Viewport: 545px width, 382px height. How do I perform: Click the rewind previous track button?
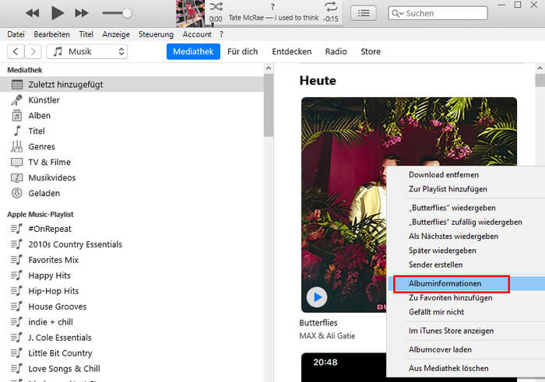click(x=33, y=13)
